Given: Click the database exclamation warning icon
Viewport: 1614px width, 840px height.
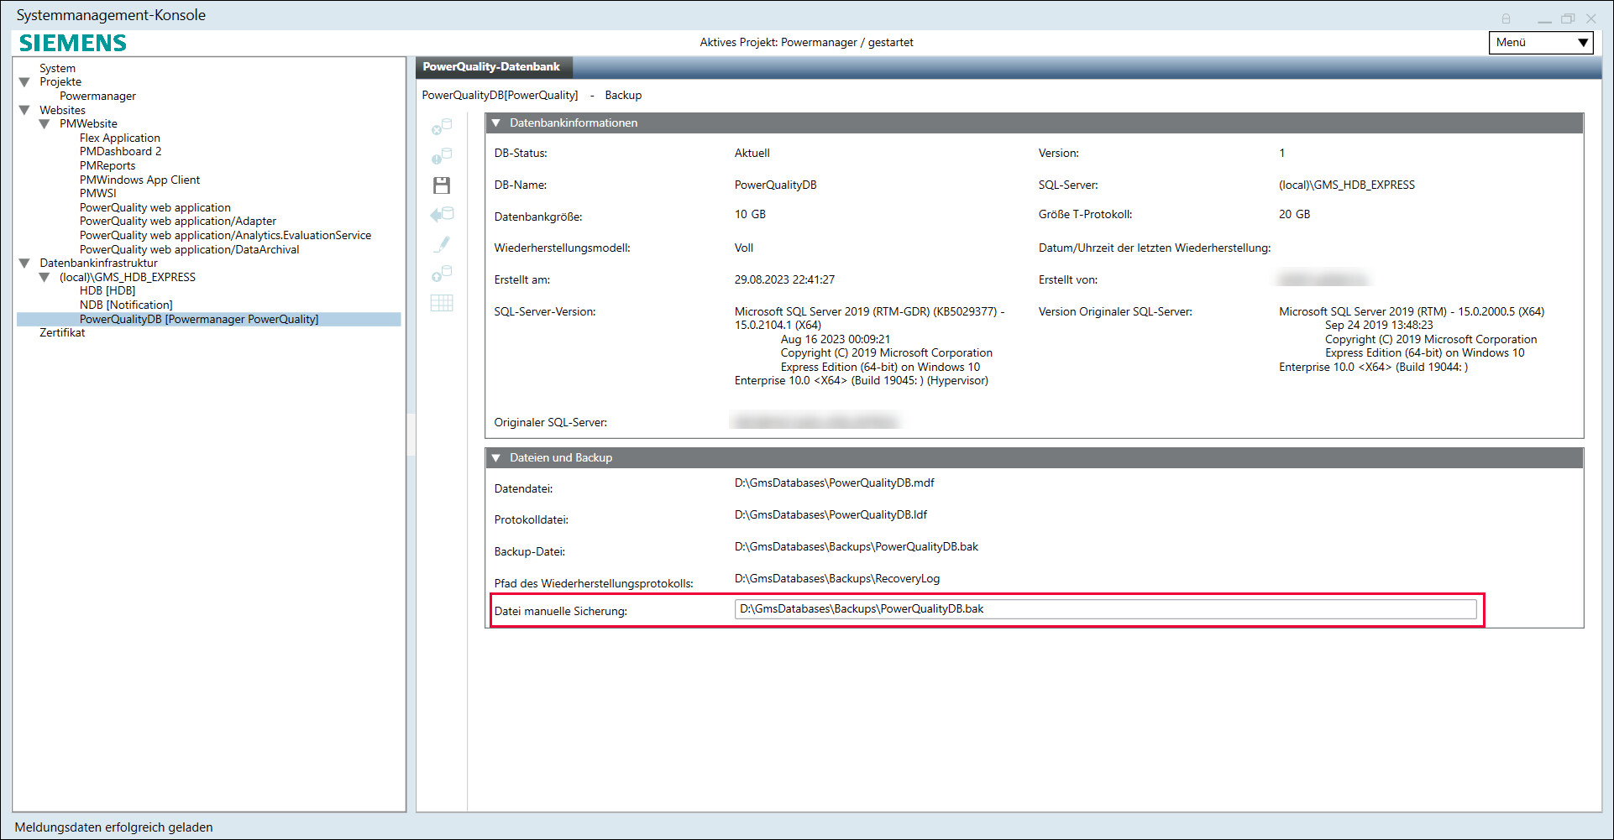Looking at the screenshot, I should click(442, 156).
